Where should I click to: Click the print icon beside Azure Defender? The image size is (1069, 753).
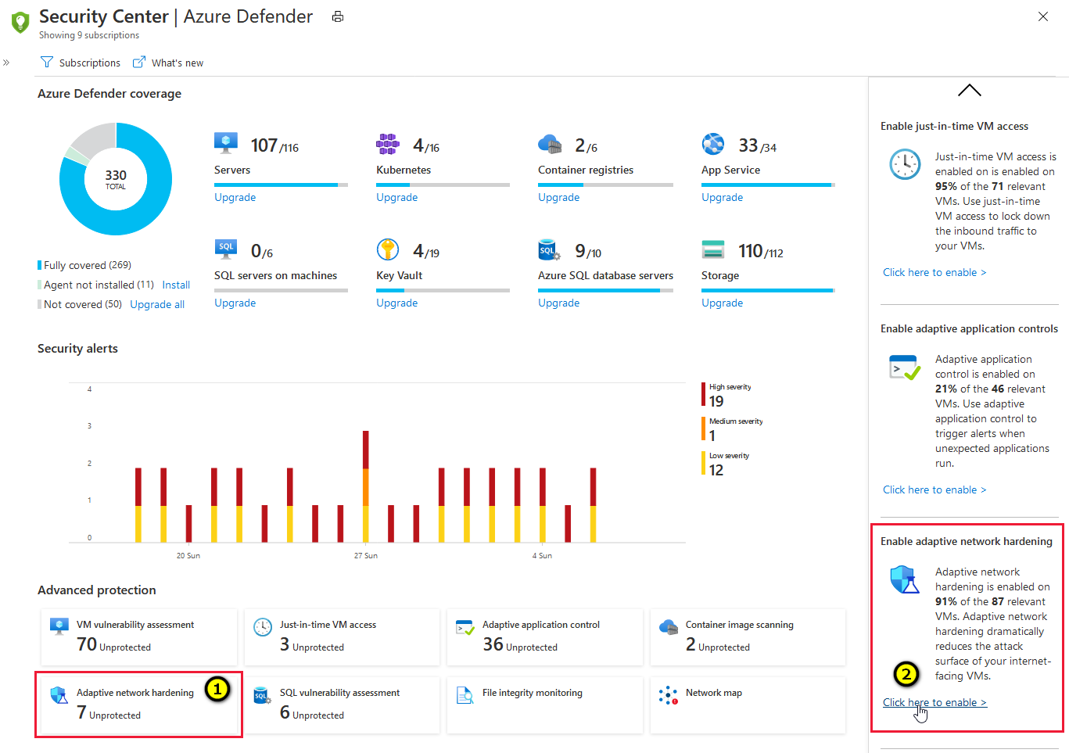tap(338, 16)
